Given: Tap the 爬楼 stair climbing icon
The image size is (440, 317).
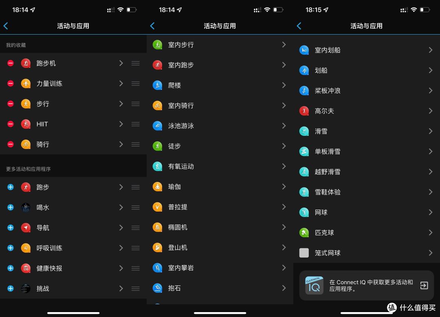Looking at the screenshot, I should click(x=157, y=85).
